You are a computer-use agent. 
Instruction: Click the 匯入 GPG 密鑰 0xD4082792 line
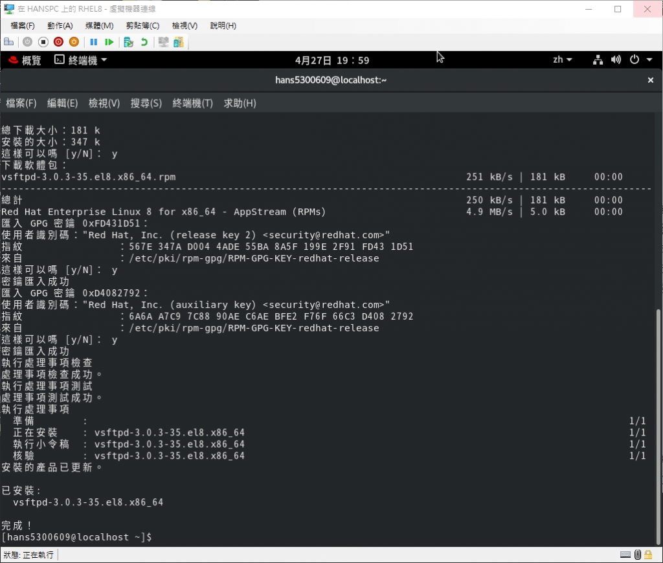[x=74, y=293]
